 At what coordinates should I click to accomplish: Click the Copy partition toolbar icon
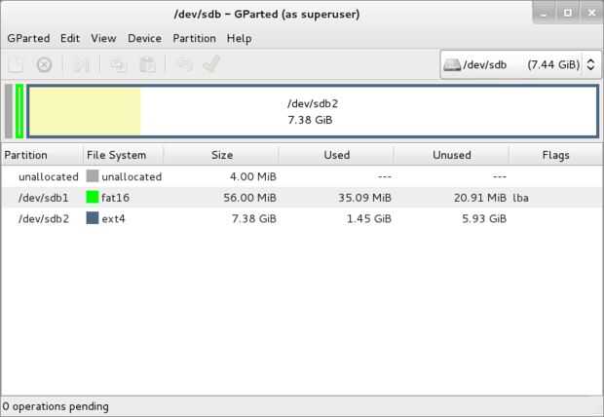click(118, 64)
